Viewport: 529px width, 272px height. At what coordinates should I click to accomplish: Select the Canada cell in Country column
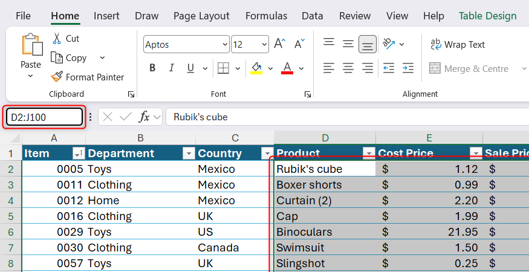coord(235,248)
